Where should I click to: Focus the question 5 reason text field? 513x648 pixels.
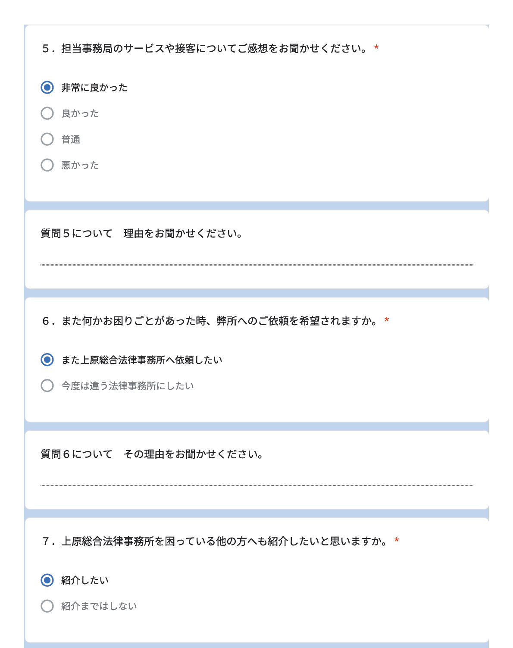click(x=256, y=259)
